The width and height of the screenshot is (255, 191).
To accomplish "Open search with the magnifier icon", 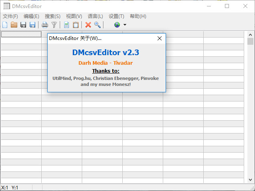I will pyautogui.click(x=97, y=25).
